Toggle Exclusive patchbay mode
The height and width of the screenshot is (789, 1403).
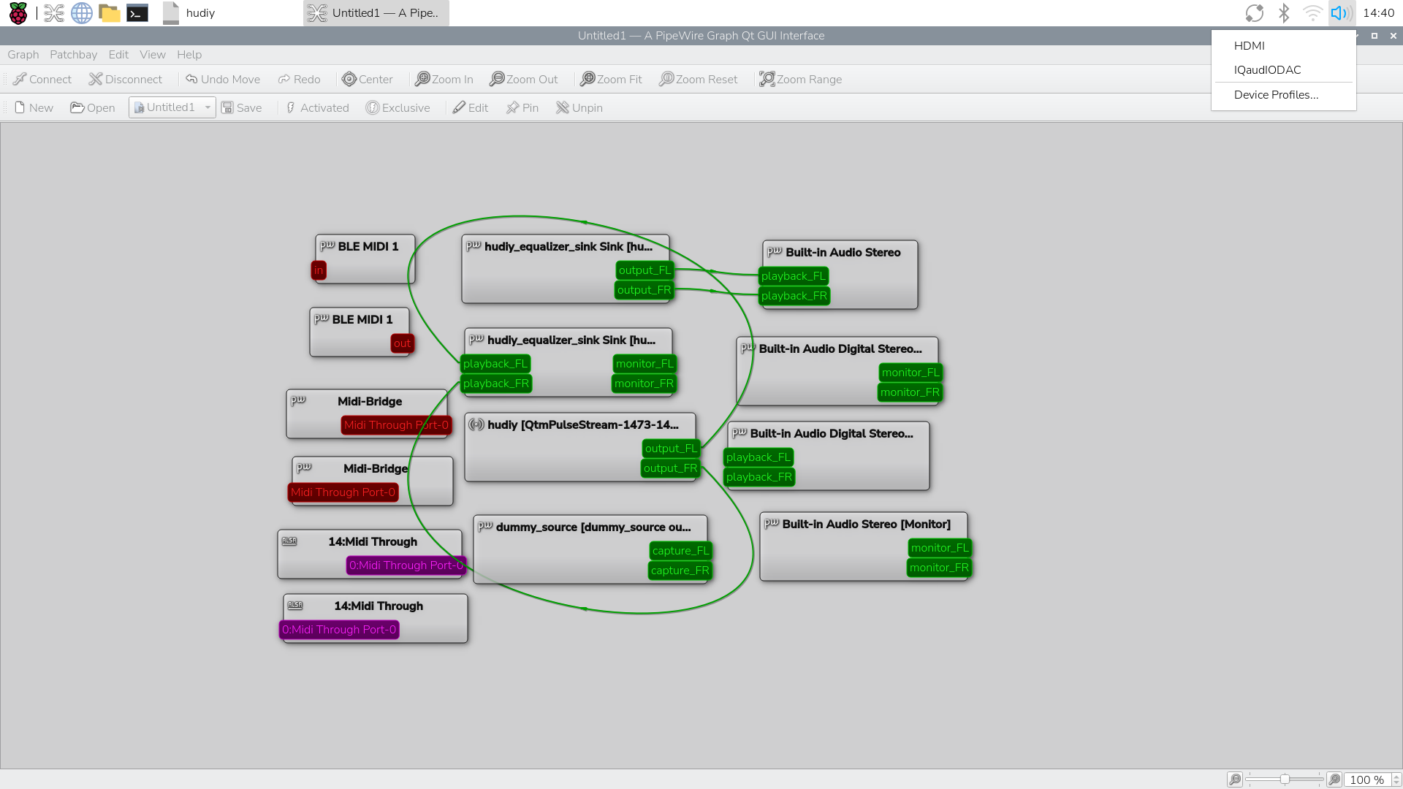[x=398, y=107]
